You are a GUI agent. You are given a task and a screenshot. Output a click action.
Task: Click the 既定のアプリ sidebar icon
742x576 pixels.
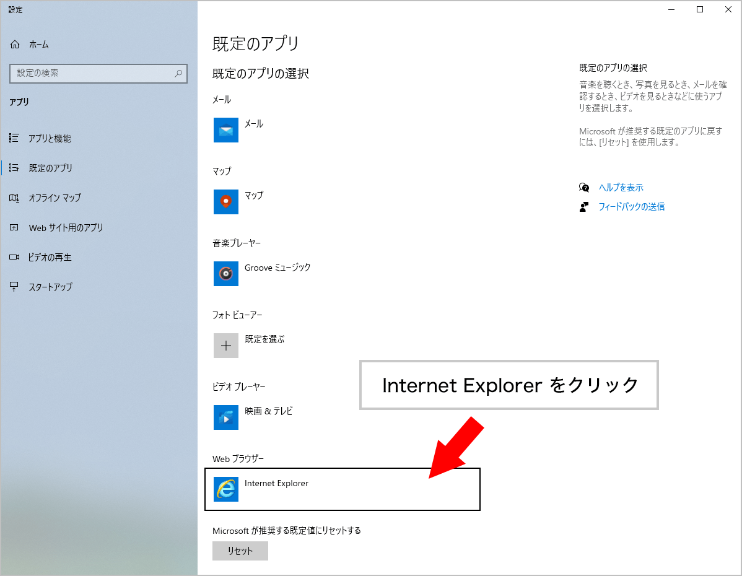(14, 168)
